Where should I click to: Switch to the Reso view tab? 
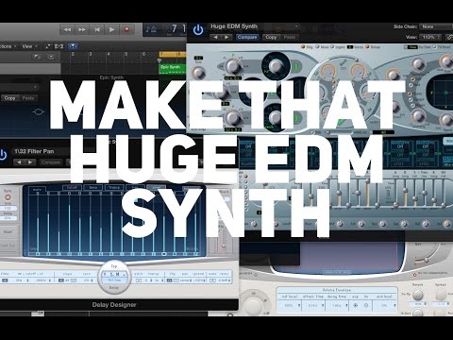[93, 187]
